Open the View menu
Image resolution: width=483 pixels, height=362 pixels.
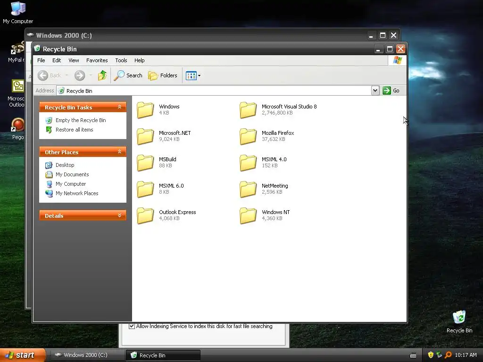point(74,60)
